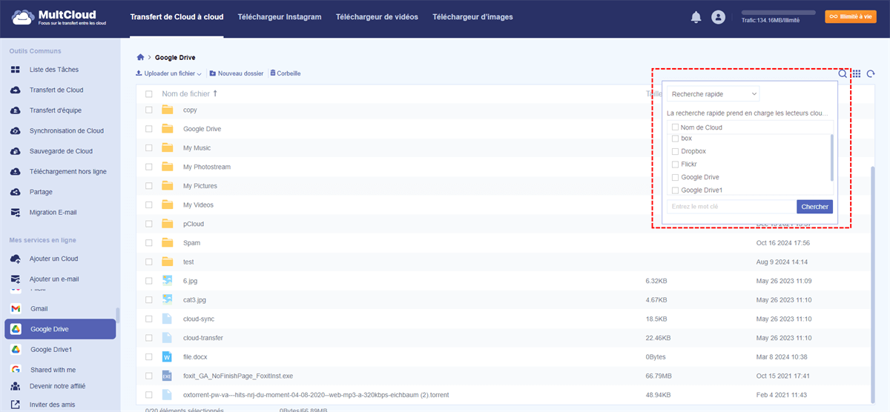Open the search magnifier icon

843,73
